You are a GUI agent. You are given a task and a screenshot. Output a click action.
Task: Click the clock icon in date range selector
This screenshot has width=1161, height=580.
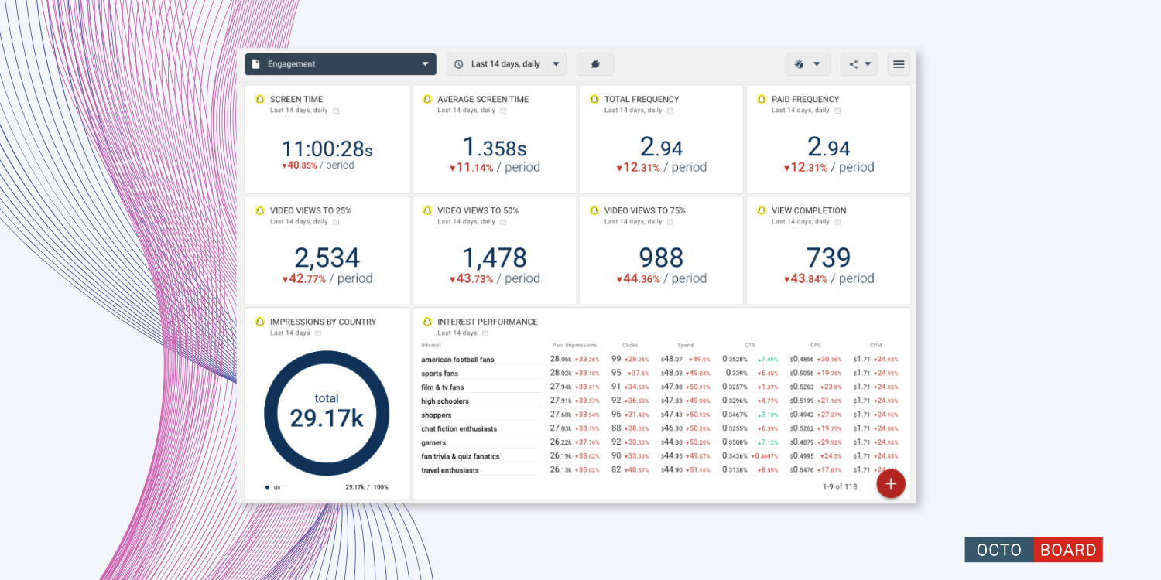point(458,64)
